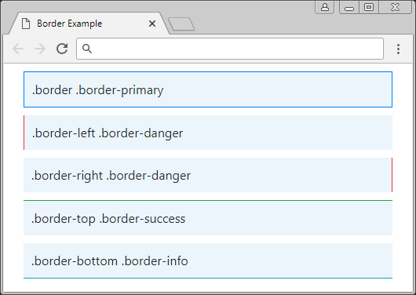Maximize the browser window

click(369, 7)
